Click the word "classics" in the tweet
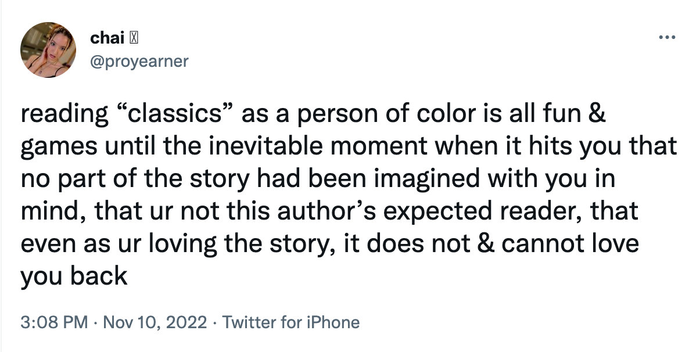 click(x=174, y=114)
